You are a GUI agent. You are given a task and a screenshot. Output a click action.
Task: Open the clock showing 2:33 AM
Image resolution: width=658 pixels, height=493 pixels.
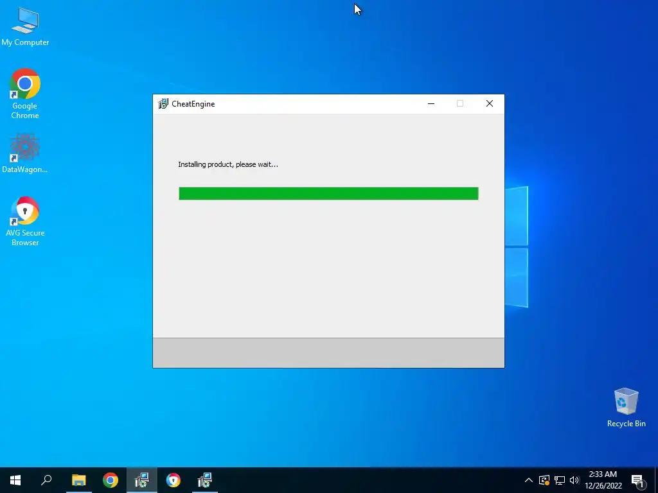coord(603,480)
